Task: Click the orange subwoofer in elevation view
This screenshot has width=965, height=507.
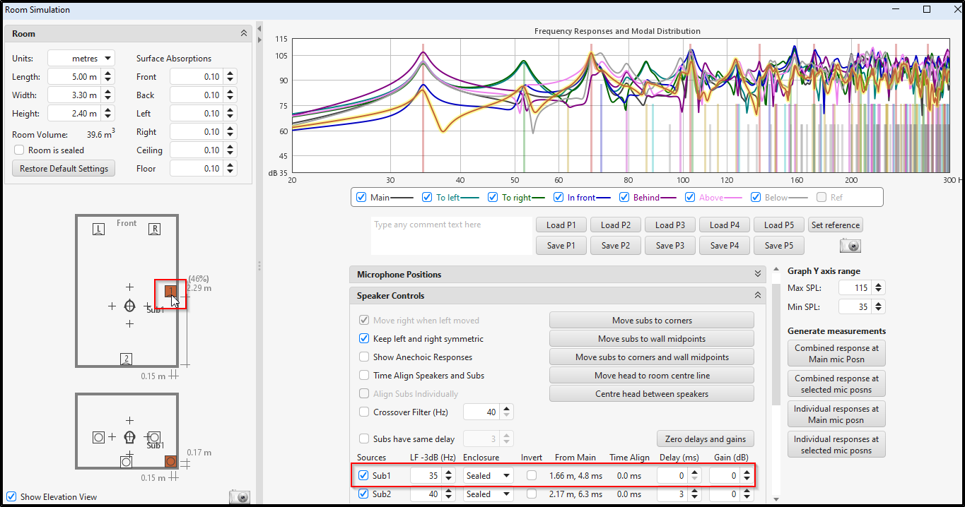Action: click(170, 461)
